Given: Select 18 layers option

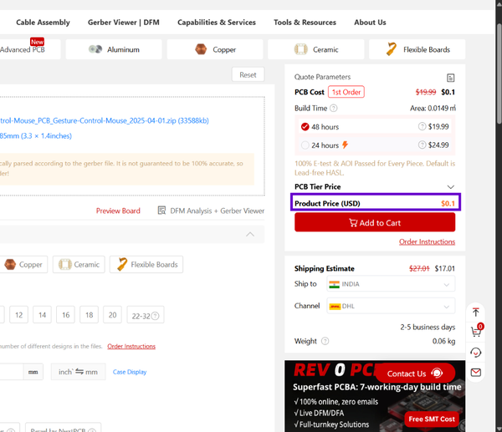Looking at the screenshot, I should (x=90, y=315).
